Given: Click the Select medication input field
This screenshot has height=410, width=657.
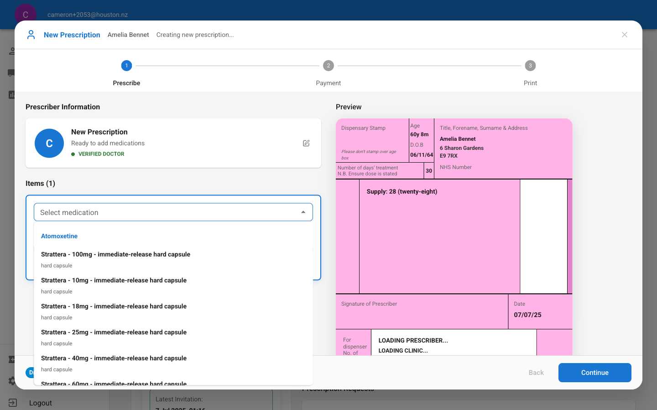Looking at the screenshot, I should pyautogui.click(x=173, y=212).
